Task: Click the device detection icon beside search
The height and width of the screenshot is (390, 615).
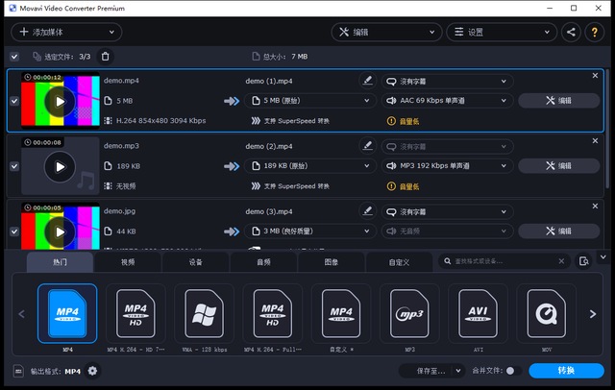Action: (x=583, y=261)
